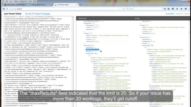Click the JS eval column header
Image resolution: width=191 pixels, height=107 pixels.
[x=137, y=18]
